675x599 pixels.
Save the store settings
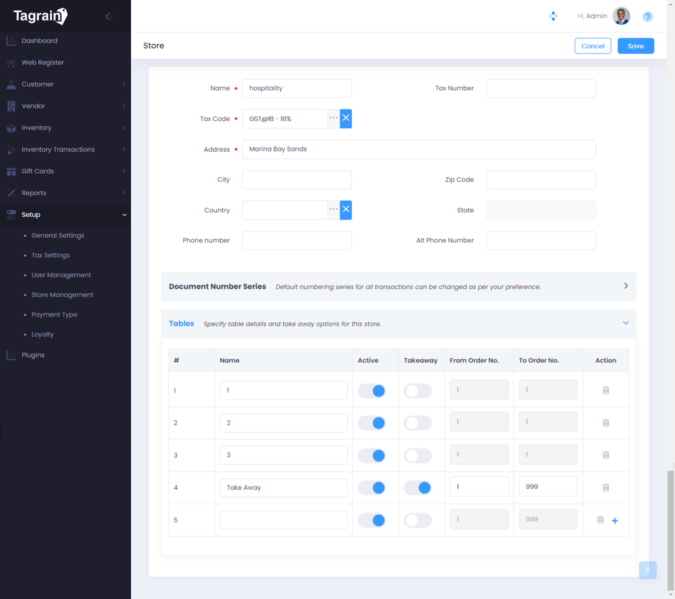[x=635, y=46]
